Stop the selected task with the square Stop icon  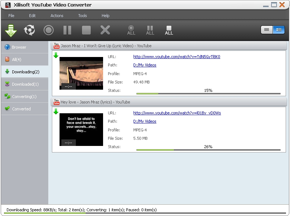[86, 30]
